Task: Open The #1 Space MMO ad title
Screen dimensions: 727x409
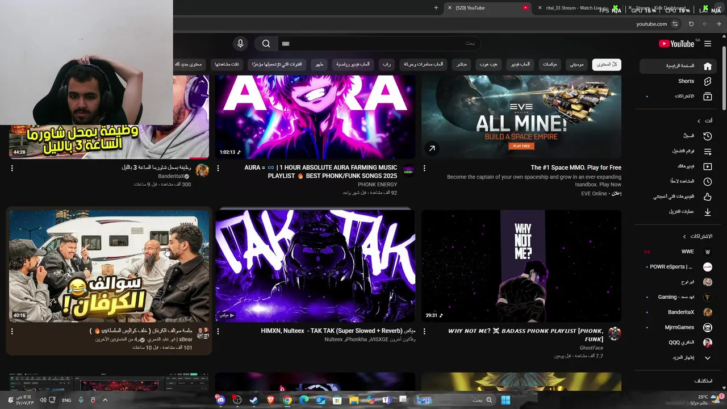Action: [x=576, y=168]
